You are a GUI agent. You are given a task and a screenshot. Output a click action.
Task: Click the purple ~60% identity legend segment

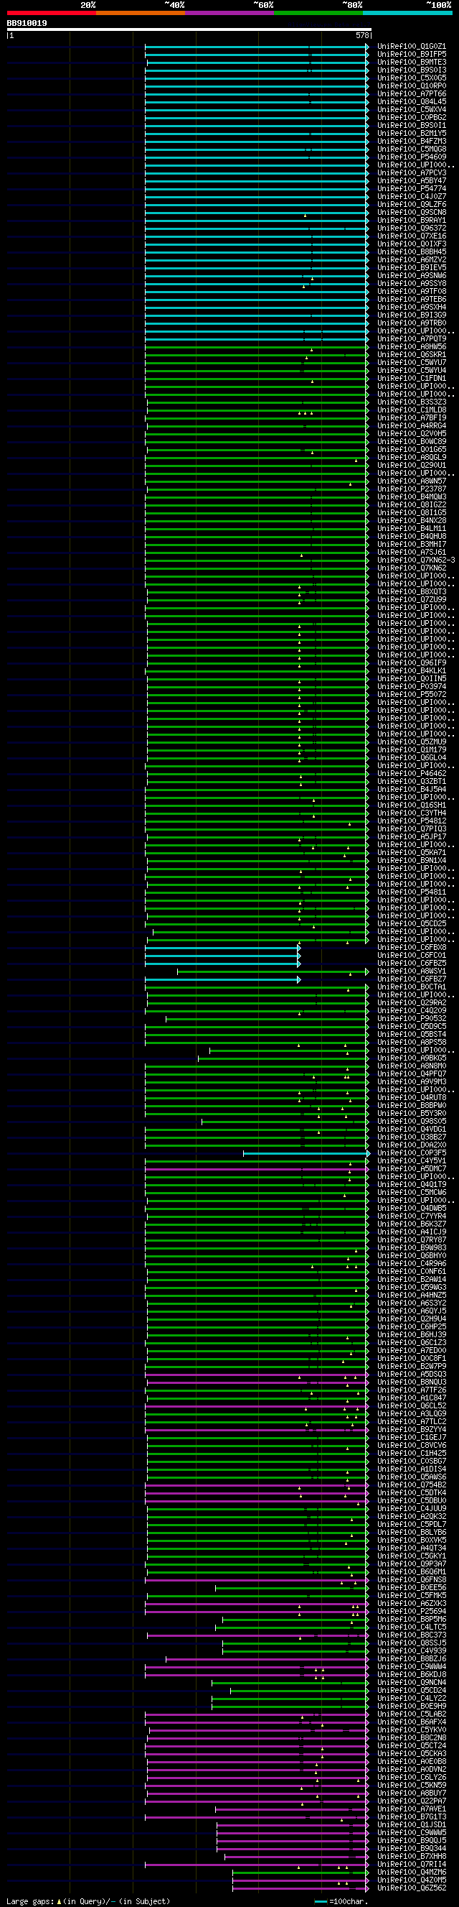click(230, 13)
